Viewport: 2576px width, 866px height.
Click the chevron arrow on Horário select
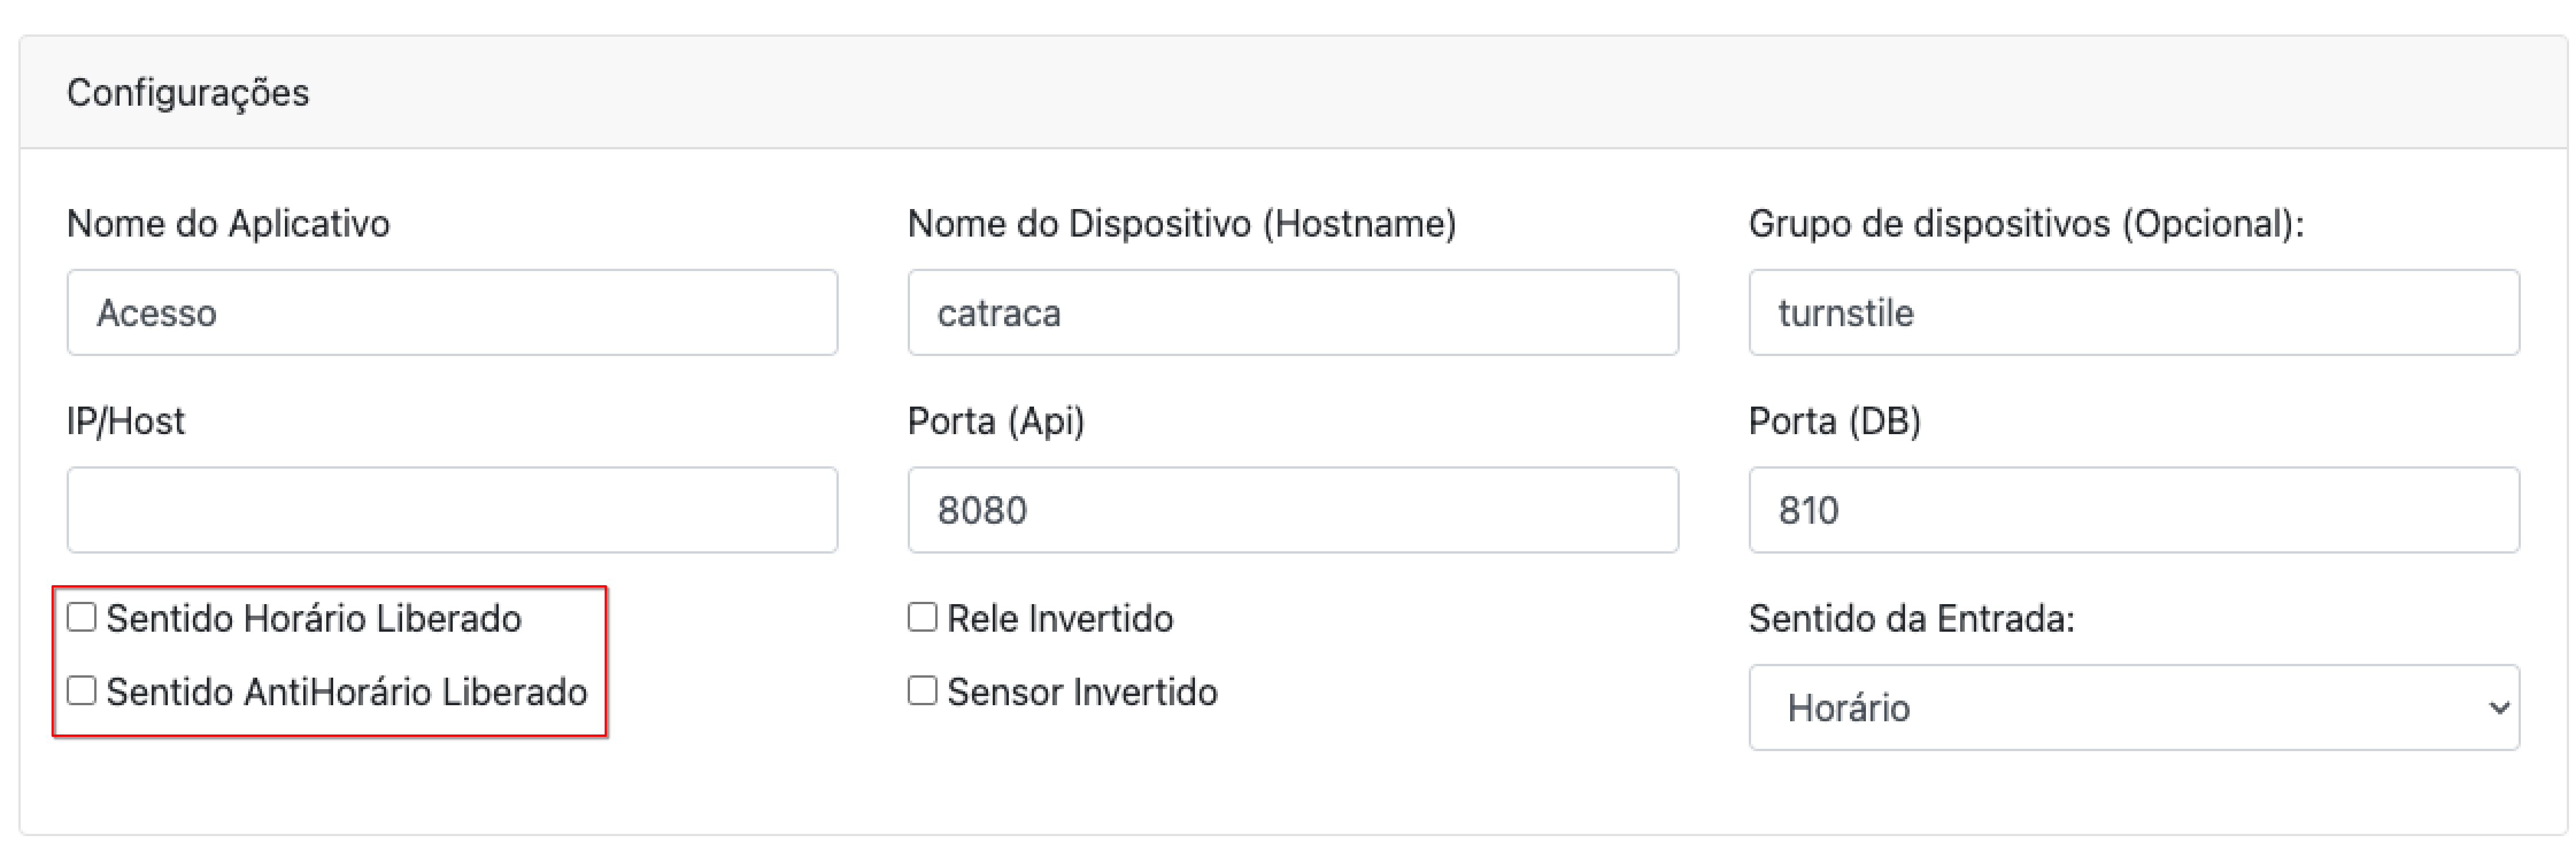point(2498,708)
